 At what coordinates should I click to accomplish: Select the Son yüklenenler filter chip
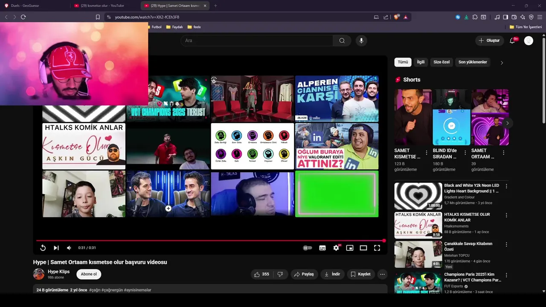[473, 62]
